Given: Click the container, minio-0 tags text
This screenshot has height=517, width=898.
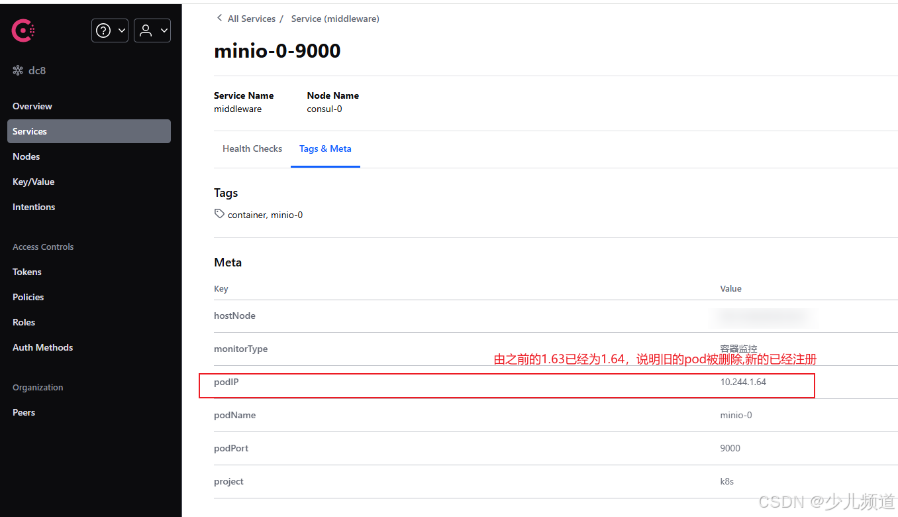Looking at the screenshot, I should pos(265,215).
